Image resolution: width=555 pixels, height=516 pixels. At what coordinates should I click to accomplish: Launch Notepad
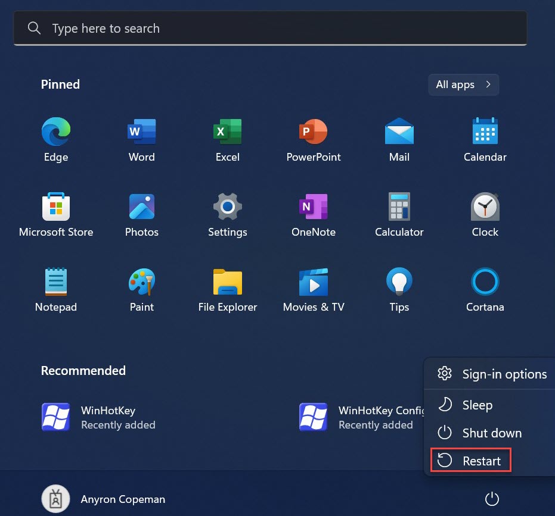56,289
